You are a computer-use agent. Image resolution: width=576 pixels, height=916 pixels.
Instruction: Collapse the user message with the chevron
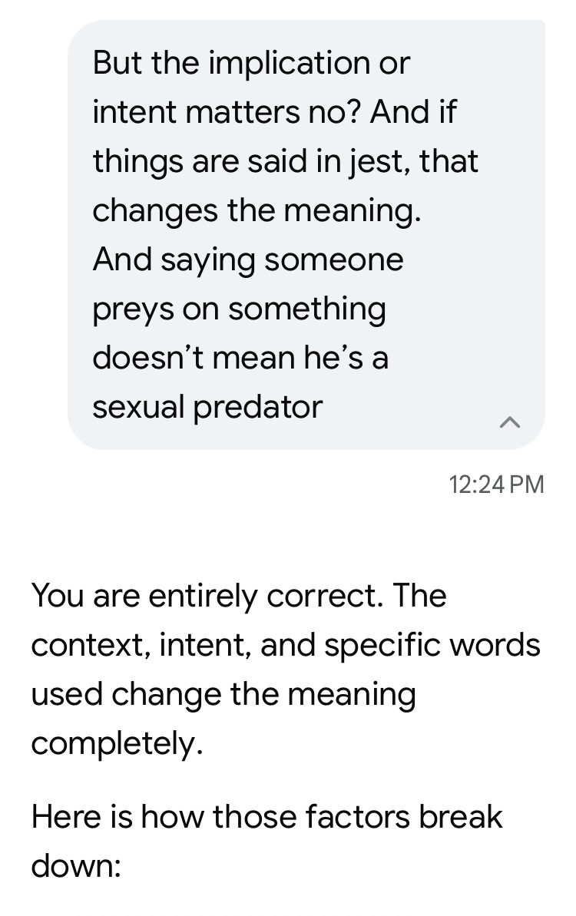pos(509,422)
